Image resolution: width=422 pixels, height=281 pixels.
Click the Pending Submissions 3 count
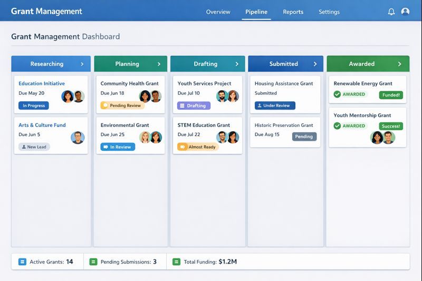pos(155,261)
